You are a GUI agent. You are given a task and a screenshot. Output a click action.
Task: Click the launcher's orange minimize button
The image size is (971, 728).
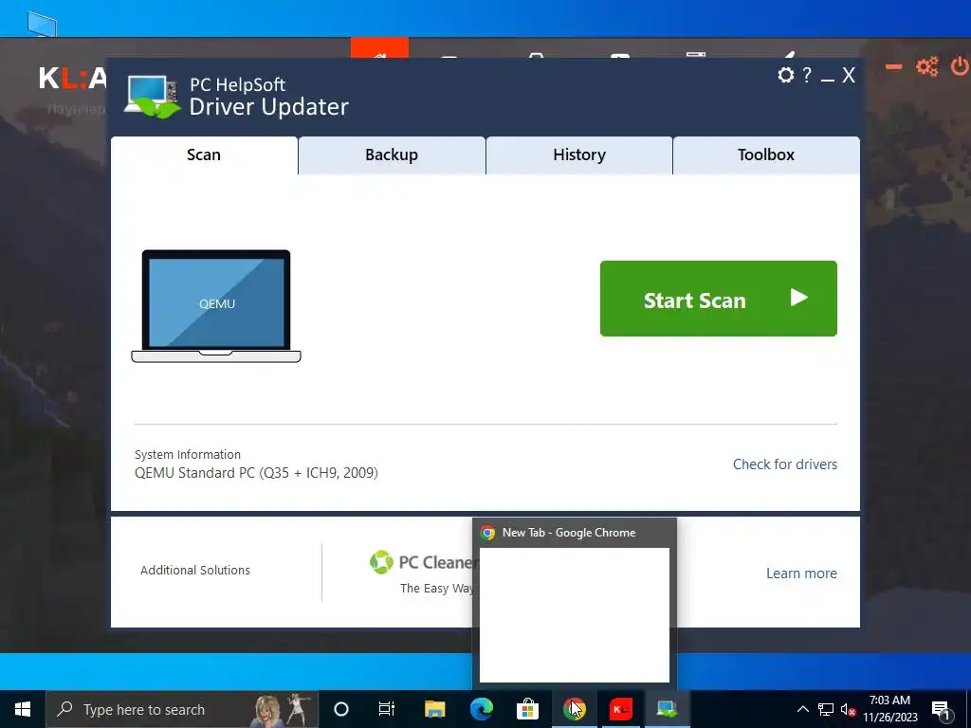coord(893,66)
